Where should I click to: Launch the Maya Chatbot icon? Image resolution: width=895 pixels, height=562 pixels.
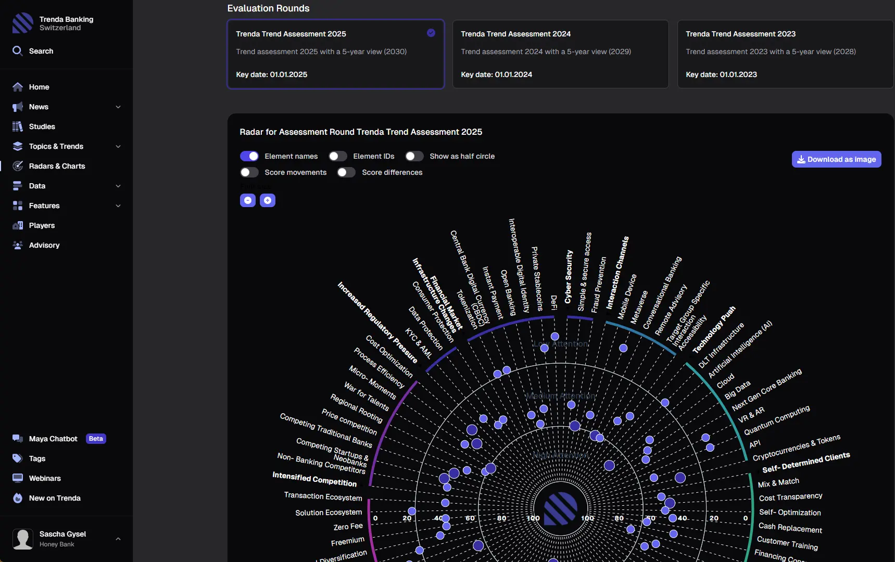tap(17, 439)
